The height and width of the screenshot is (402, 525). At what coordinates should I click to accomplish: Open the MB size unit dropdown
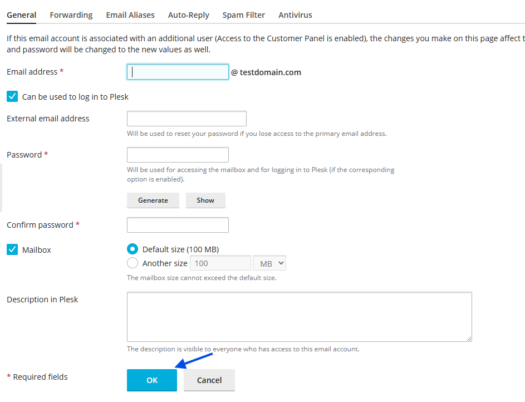coord(269,263)
